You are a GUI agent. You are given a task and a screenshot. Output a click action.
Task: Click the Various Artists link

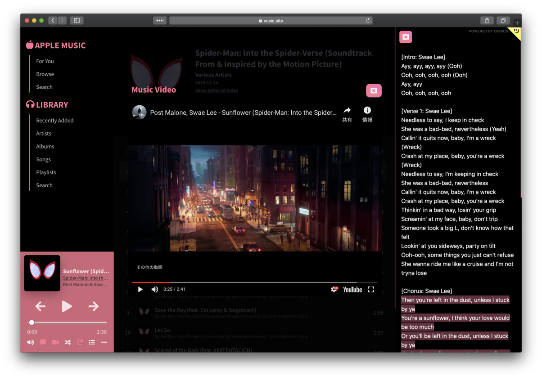click(x=213, y=75)
